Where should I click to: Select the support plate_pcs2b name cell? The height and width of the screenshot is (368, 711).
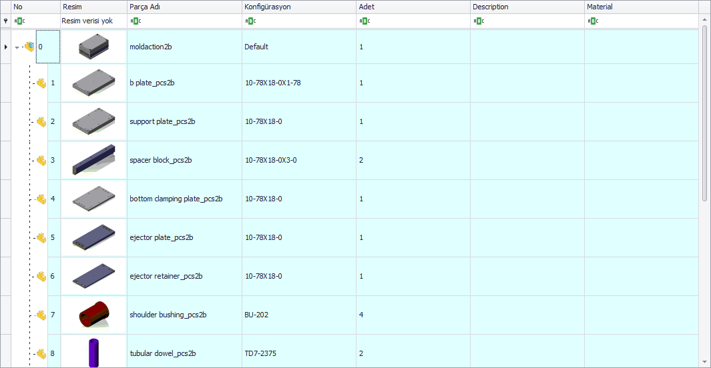(184, 121)
